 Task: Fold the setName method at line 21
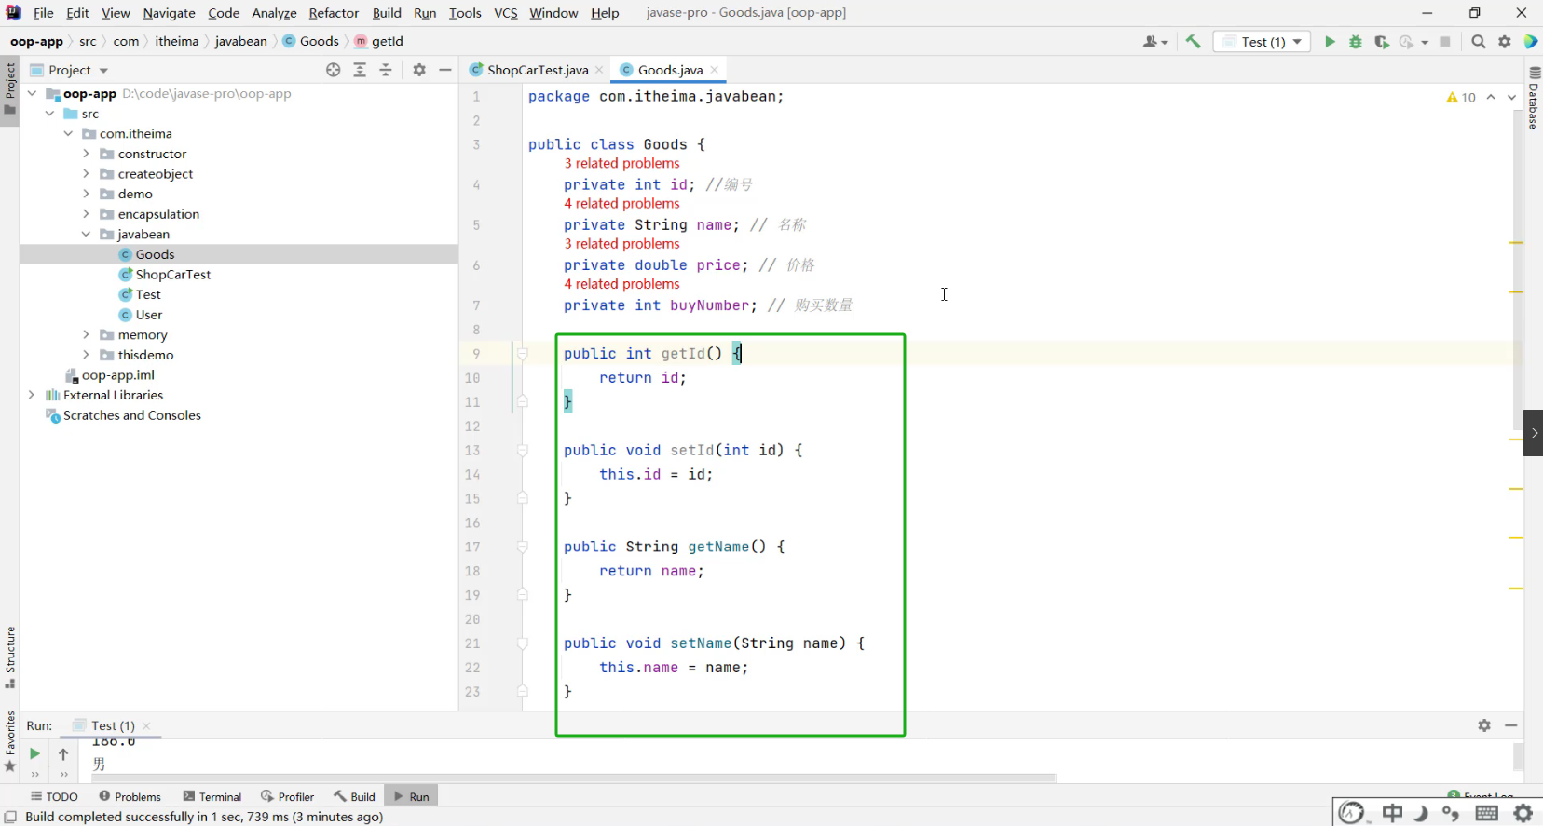(x=523, y=643)
